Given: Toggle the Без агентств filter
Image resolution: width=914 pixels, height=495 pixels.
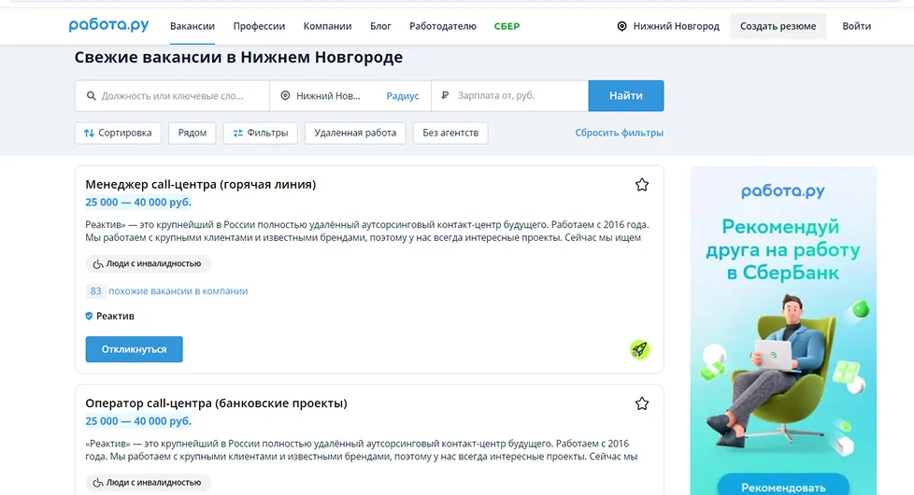Looking at the screenshot, I should [x=450, y=133].
